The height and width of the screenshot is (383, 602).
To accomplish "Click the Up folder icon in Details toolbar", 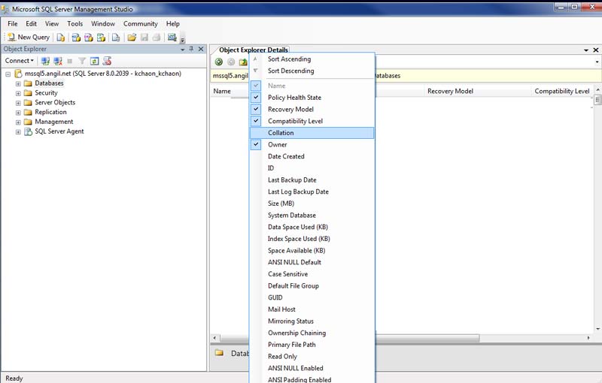I will click(x=243, y=62).
